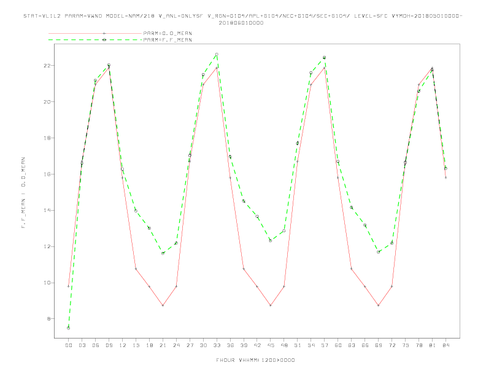The height and width of the screenshot is (376, 486).
Task: Click x-axis tick label 60
Action: tap(338, 345)
